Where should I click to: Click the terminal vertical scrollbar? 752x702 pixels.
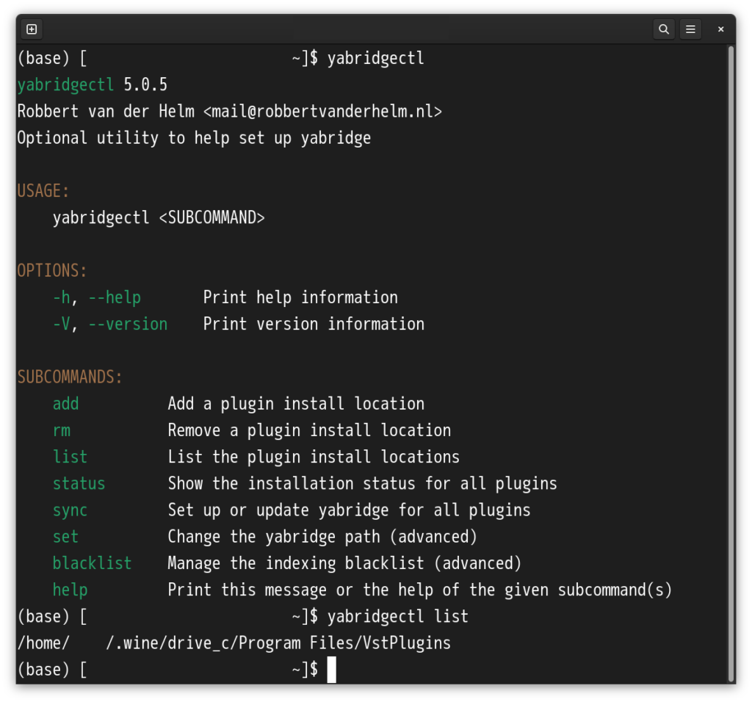(x=731, y=363)
